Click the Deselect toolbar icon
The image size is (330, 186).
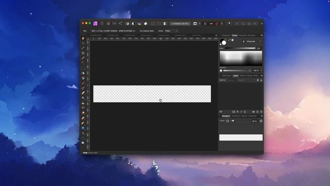tap(159, 24)
